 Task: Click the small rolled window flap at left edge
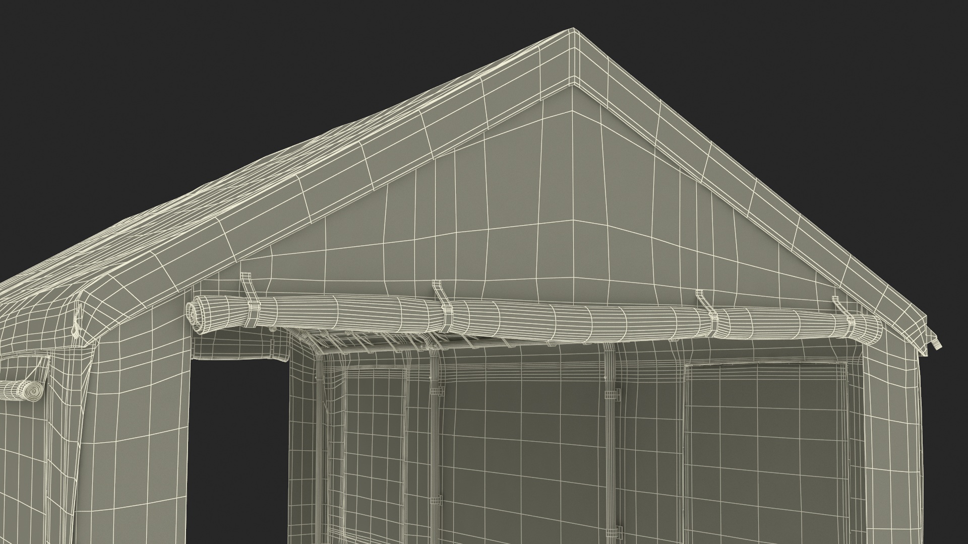click(x=23, y=391)
